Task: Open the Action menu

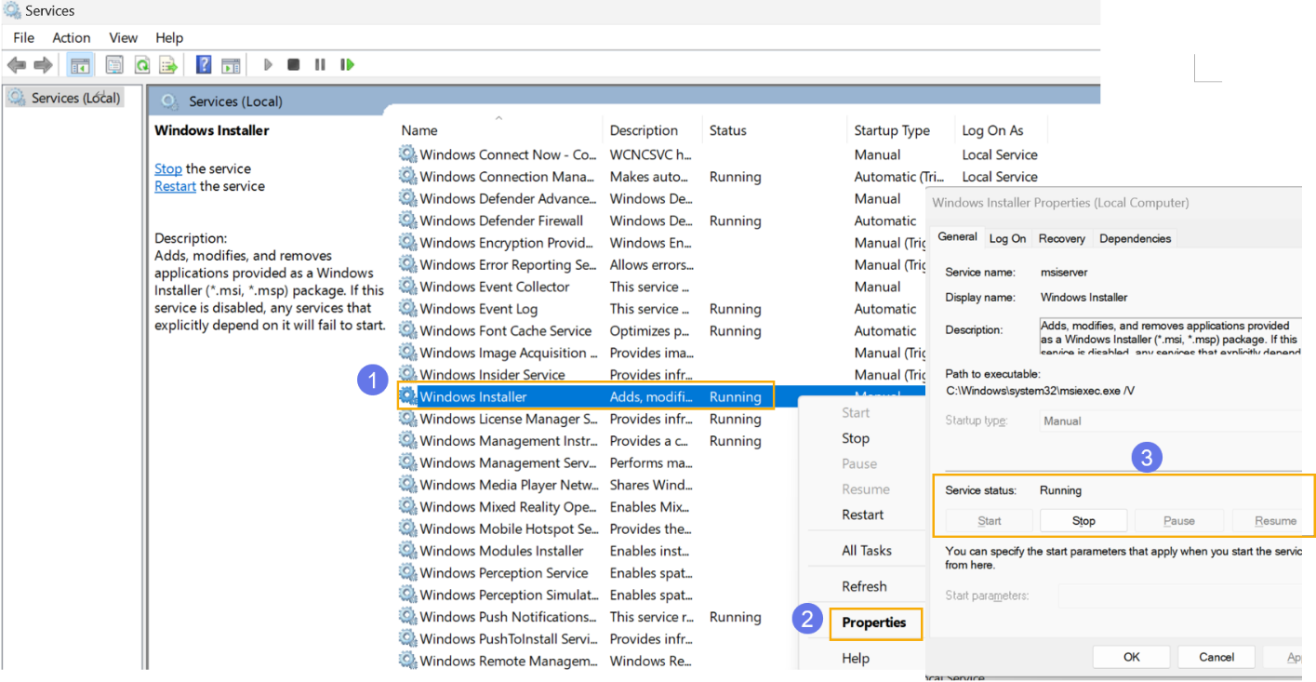Action: pos(72,38)
